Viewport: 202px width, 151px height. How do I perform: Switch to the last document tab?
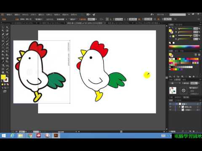pyautogui.click(x=148, y=23)
